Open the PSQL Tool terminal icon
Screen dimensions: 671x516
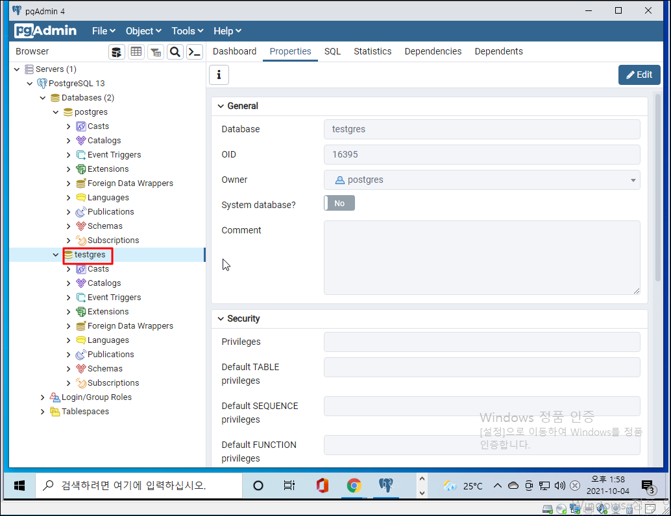[195, 52]
